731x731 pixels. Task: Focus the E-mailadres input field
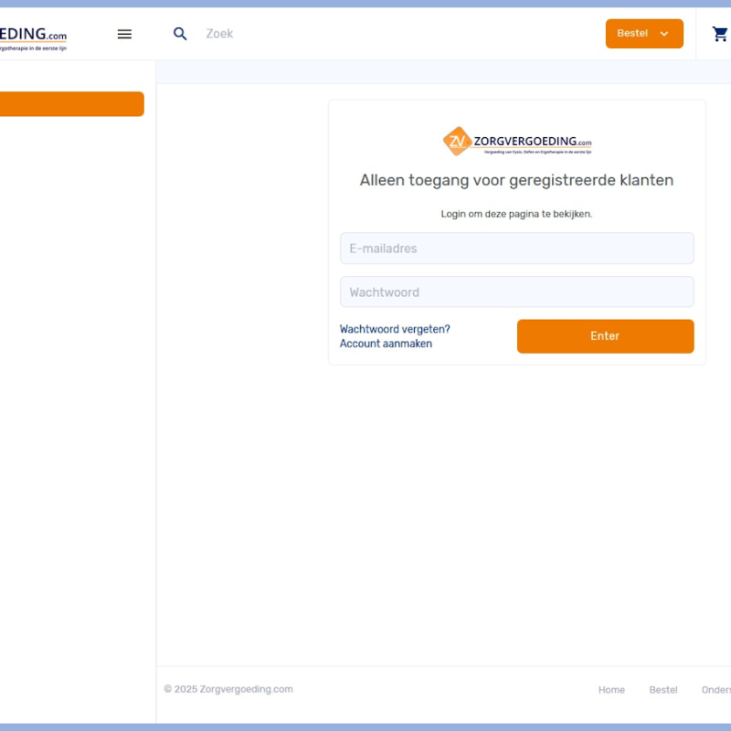pos(516,248)
